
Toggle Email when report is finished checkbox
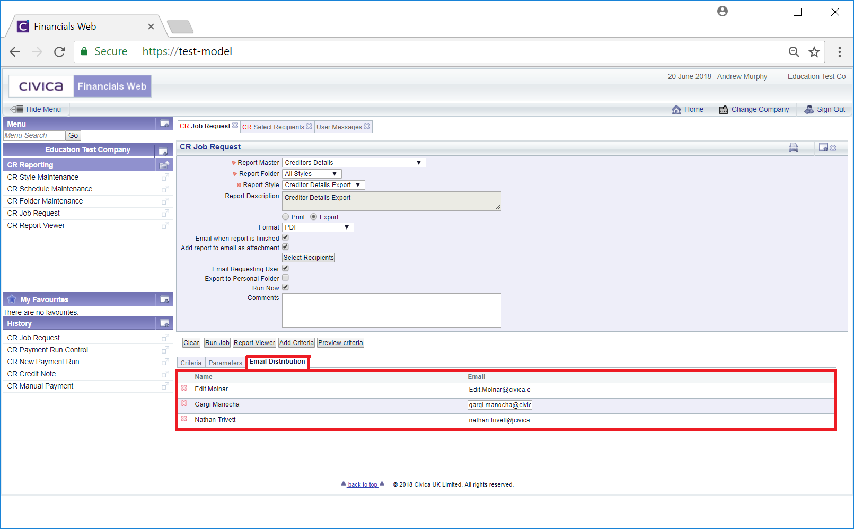(285, 237)
